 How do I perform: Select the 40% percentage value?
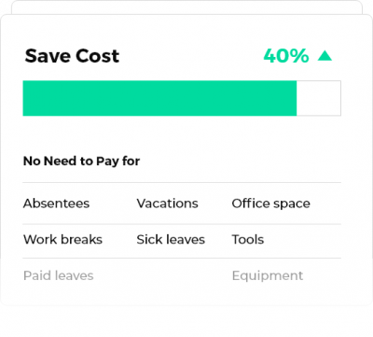pos(286,56)
